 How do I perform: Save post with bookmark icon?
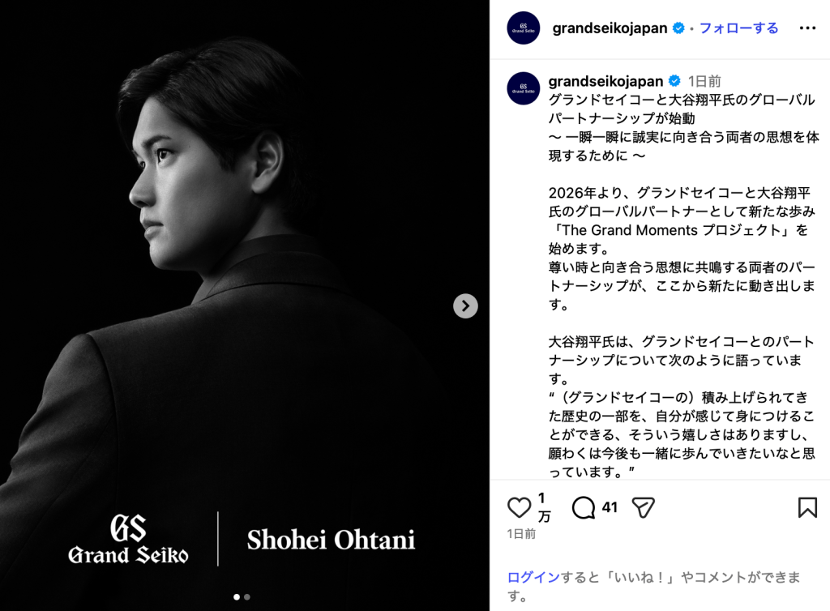[x=807, y=507]
